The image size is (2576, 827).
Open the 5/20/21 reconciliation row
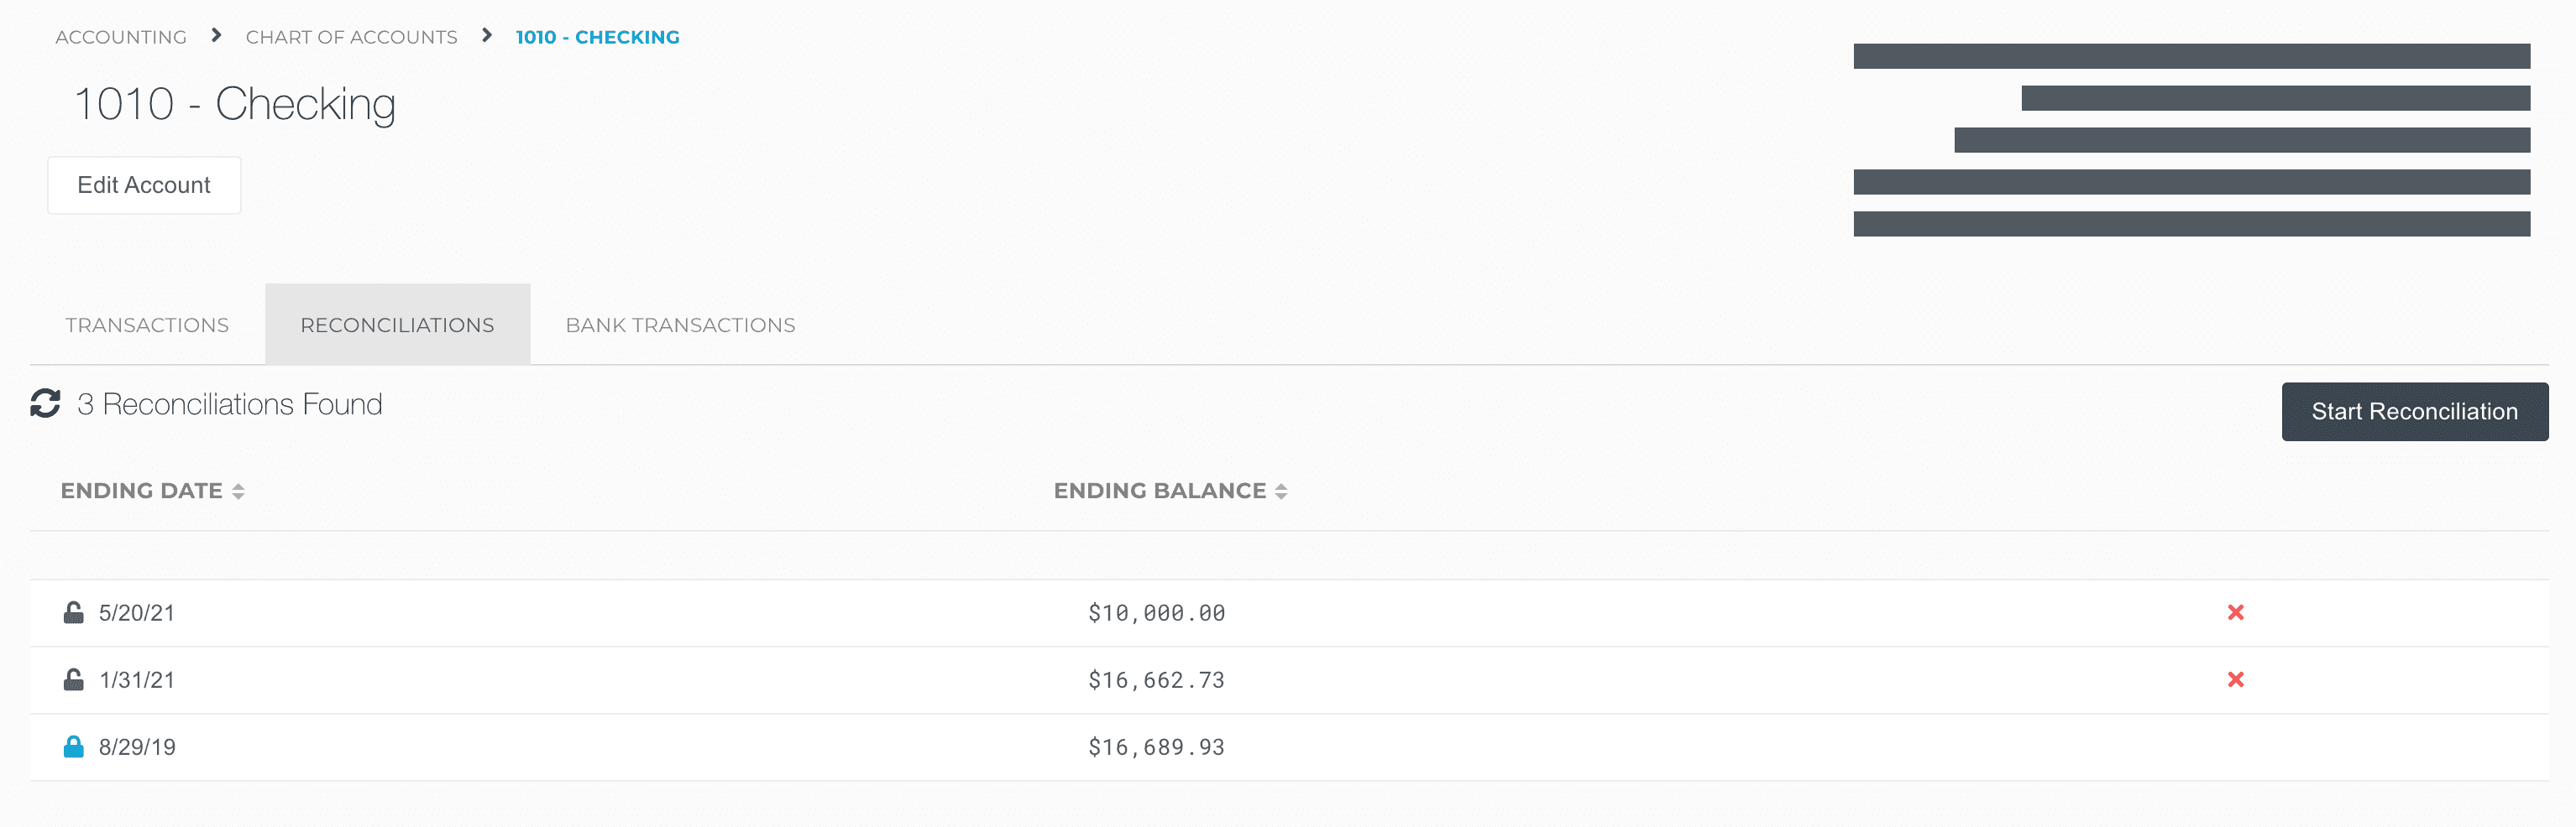(x=137, y=613)
